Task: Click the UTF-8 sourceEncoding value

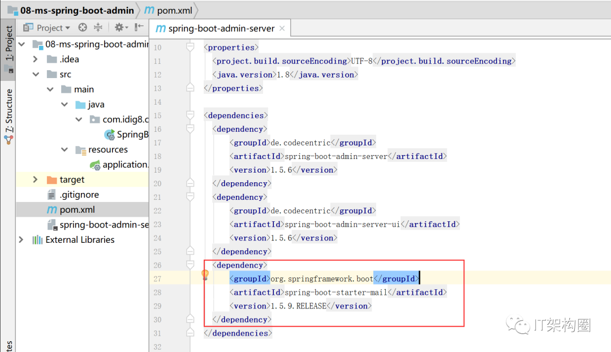Action: tap(362, 61)
